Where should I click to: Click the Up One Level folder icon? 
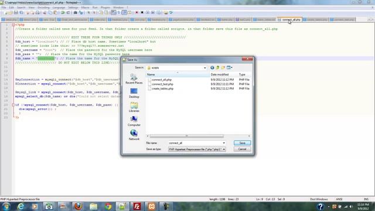[x=217, y=68]
